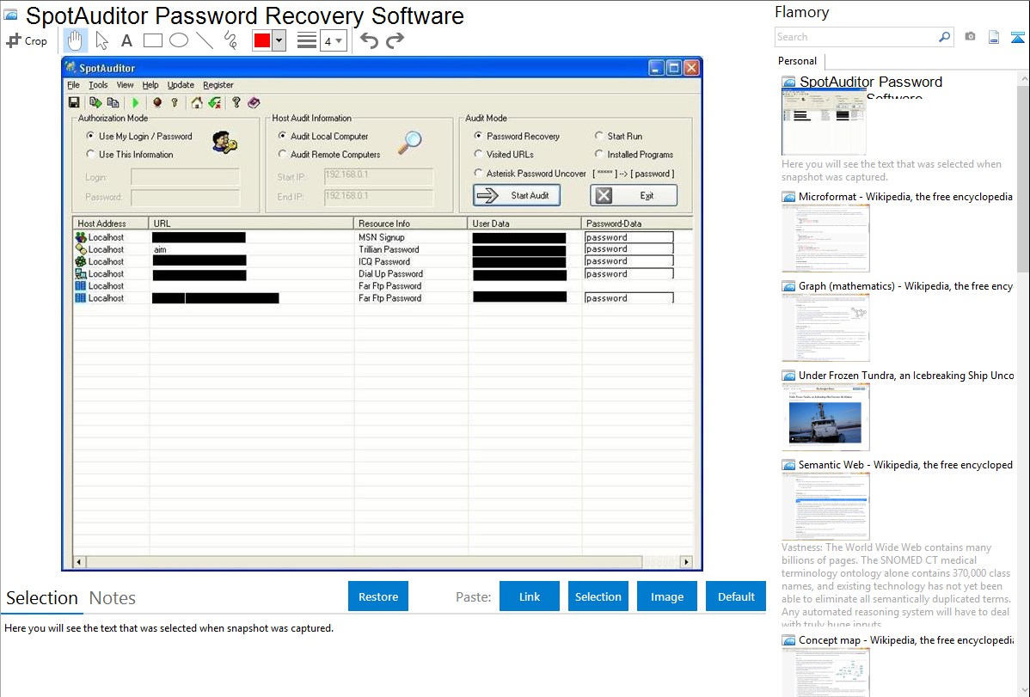
Task: Click the Link paste button
Action: pos(530,596)
